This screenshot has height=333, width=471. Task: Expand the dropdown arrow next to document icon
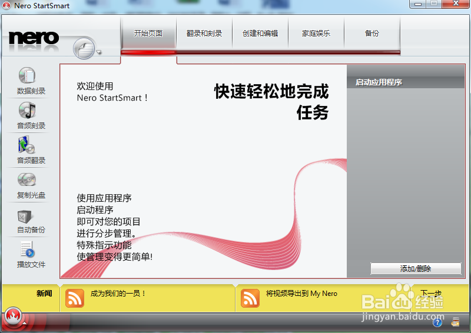[99, 52]
